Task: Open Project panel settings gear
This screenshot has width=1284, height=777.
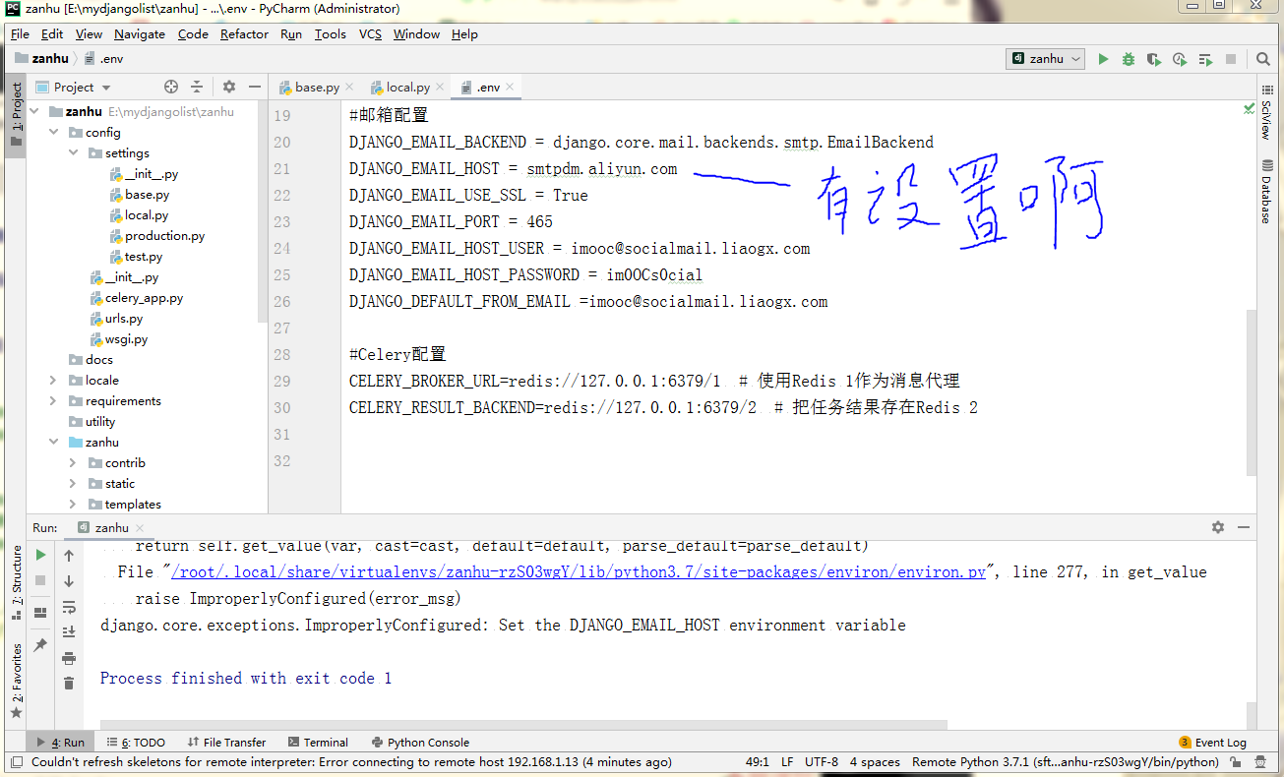Action: pyautogui.click(x=229, y=87)
